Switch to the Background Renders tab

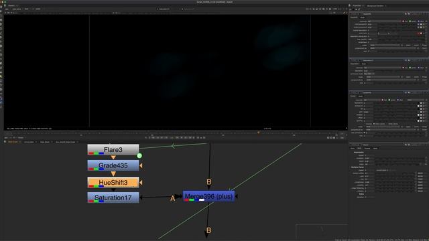click(x=375, y=5)
